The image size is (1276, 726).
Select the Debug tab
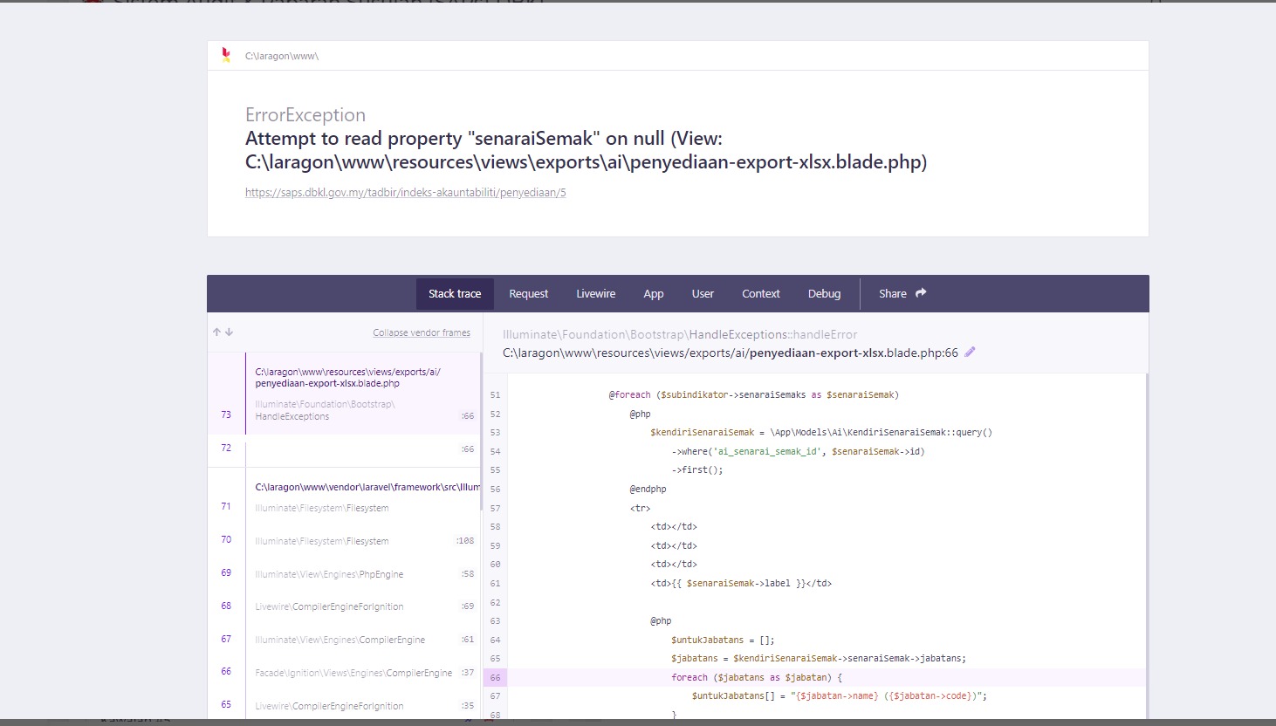click(x=824, y=294)
